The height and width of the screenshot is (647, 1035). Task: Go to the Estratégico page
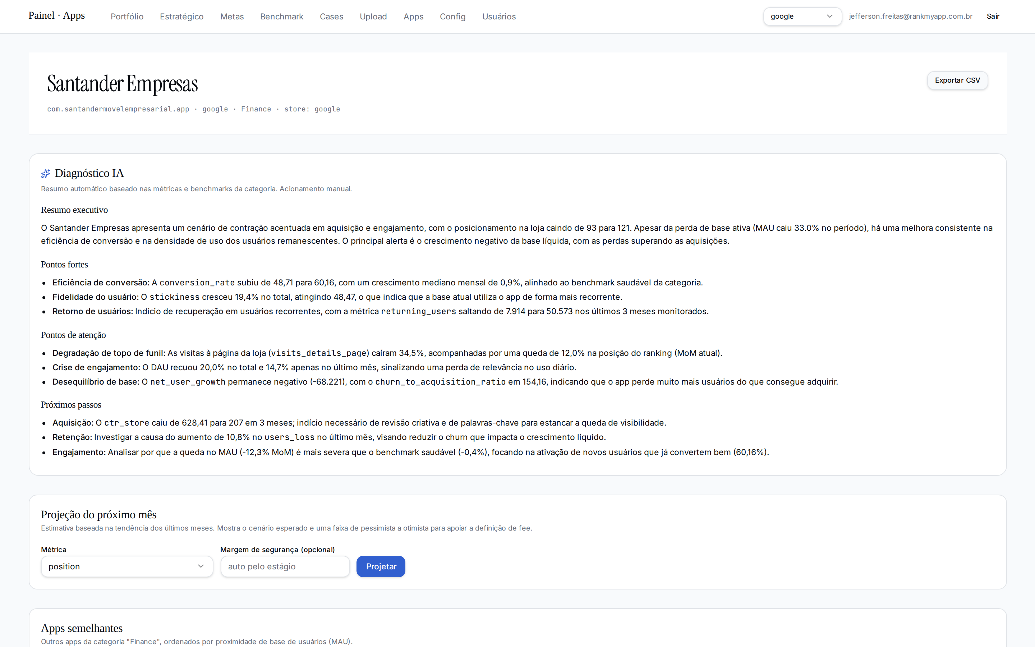[182, 16]
